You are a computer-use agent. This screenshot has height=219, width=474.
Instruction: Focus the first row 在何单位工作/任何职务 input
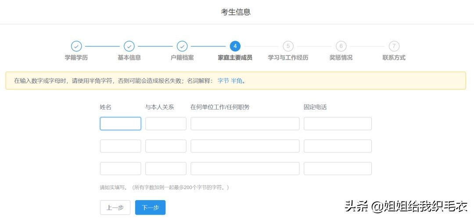tap(245, 124)
